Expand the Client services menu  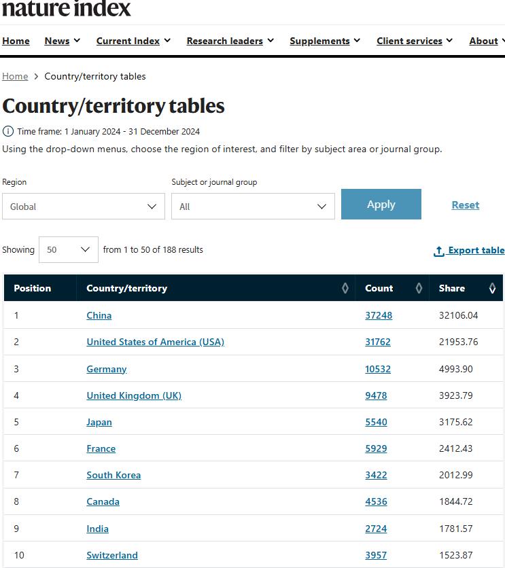pos(415,41)
